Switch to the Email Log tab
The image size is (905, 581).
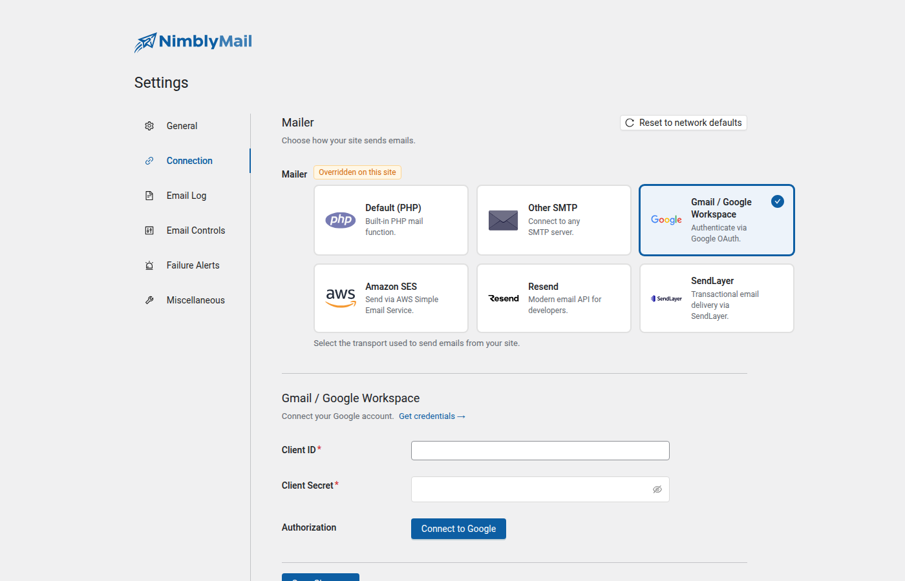[x=192, y=196]
